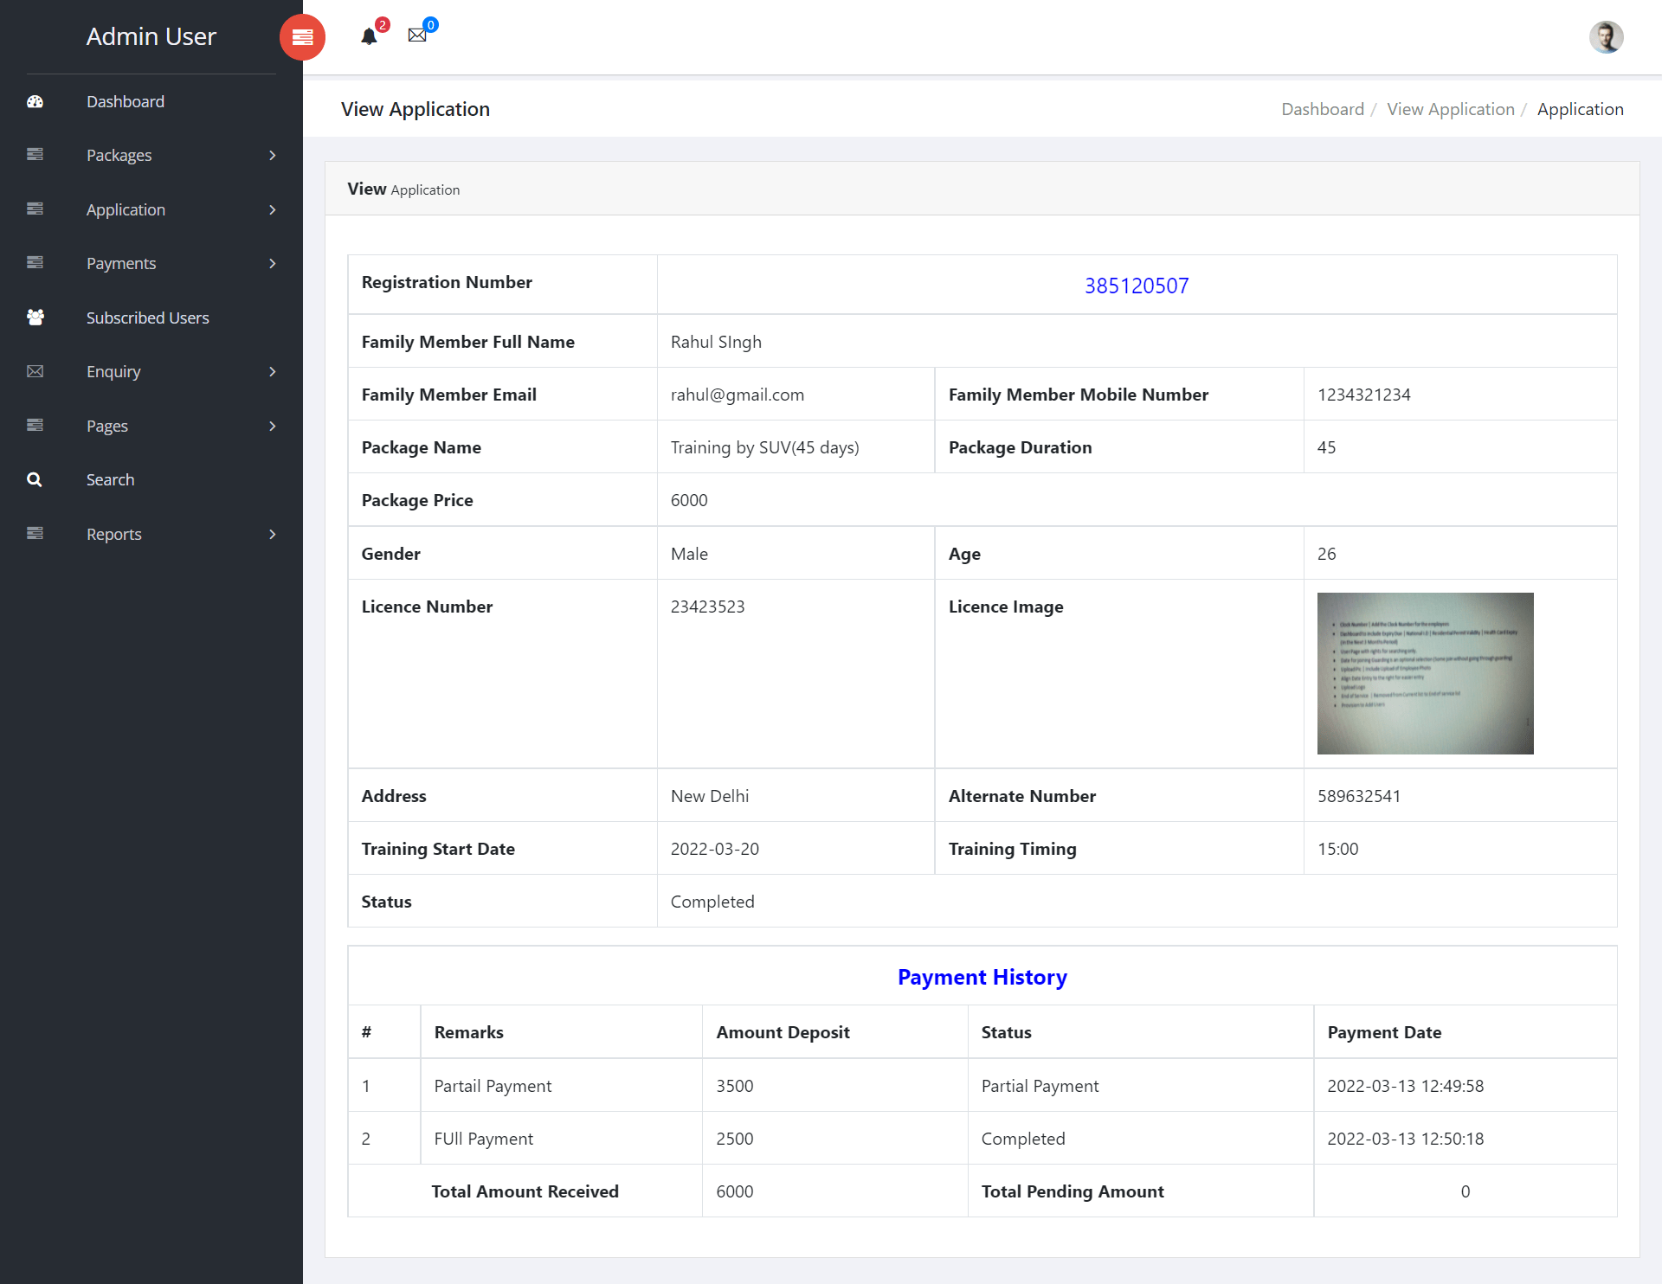Expand the Application submenu chevron
The height and width of the screenshot is (1284, 1662).
click(272, 209)
